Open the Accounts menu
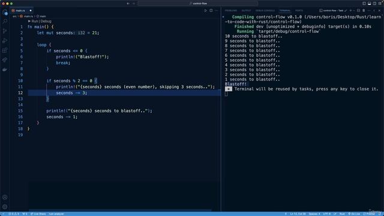This screenshot has height=216, width=384. click(5, 197)
